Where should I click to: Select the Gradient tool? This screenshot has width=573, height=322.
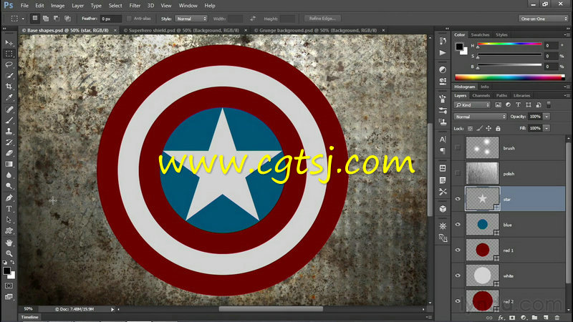[x=9, y=165]
